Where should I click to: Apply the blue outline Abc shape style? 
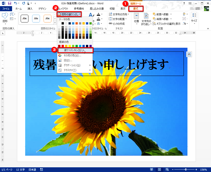[36, 19]
